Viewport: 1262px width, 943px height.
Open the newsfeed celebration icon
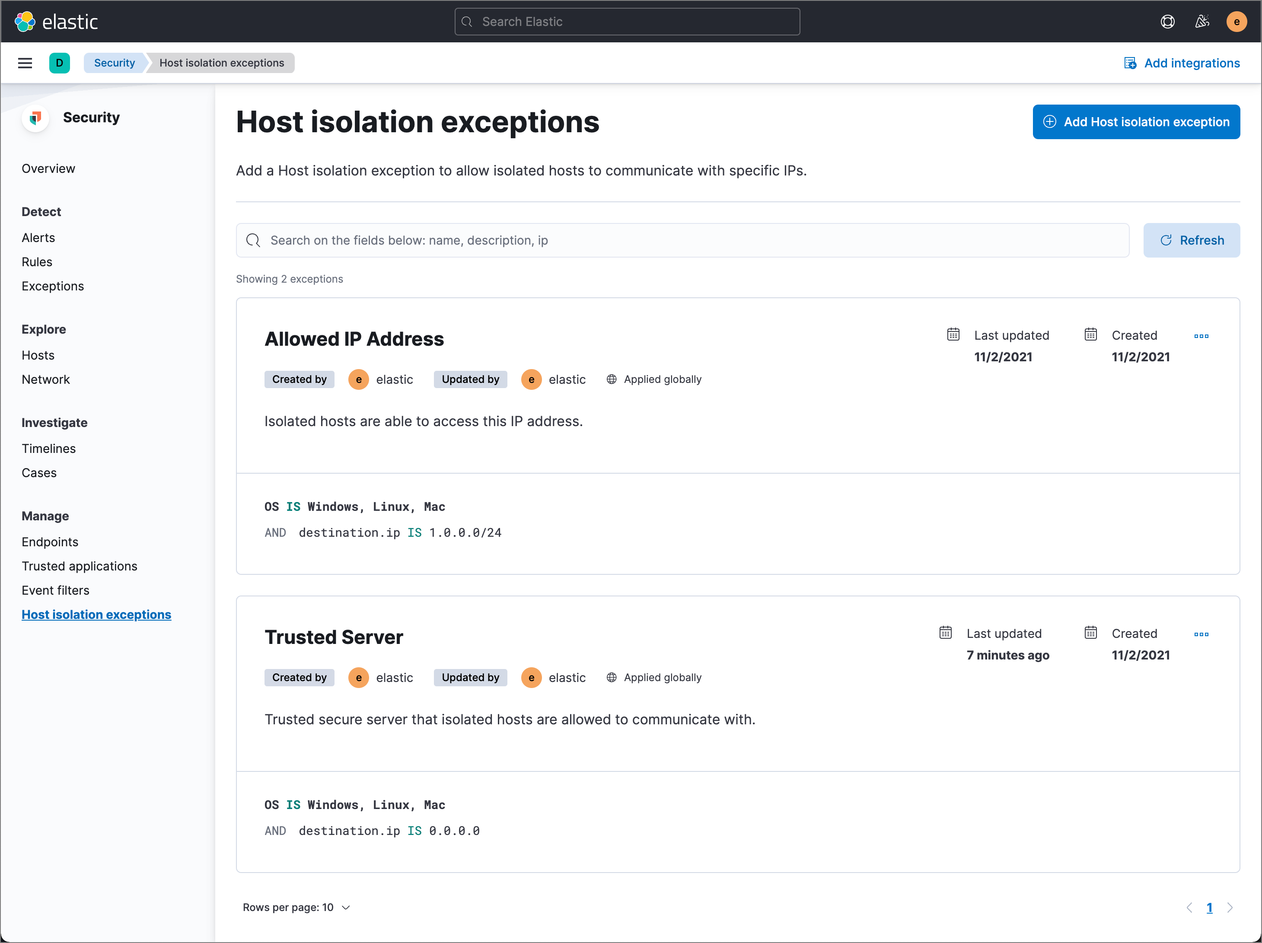coord(1202,22)
